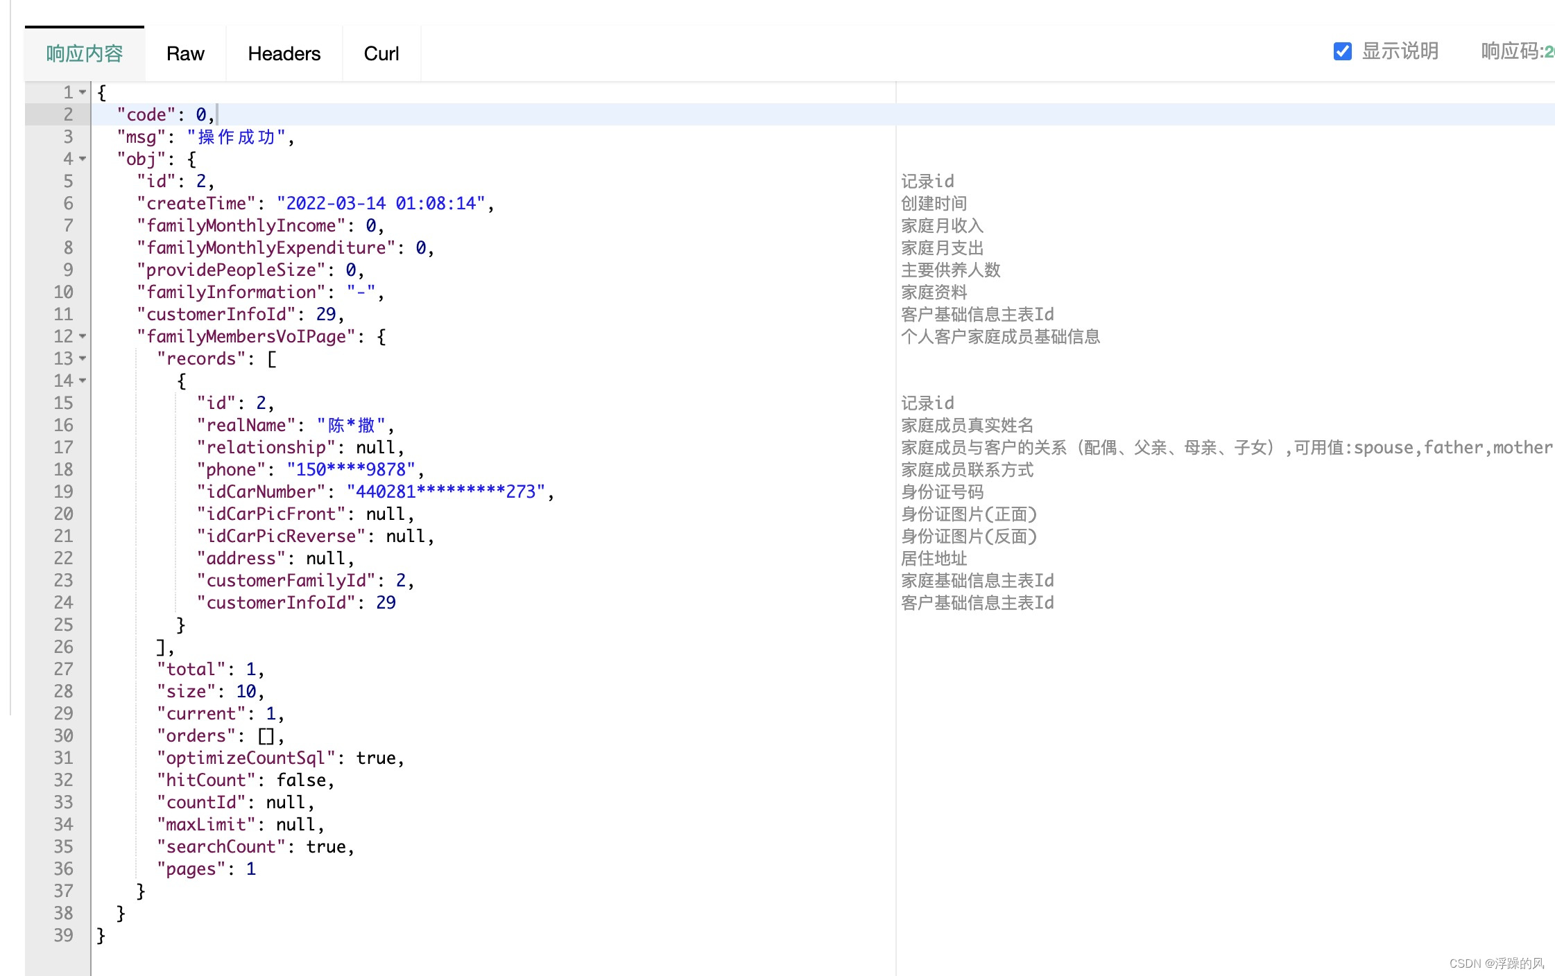Click the 显示说明 label text
The image size is (1555, 976).
(1400, 51)
